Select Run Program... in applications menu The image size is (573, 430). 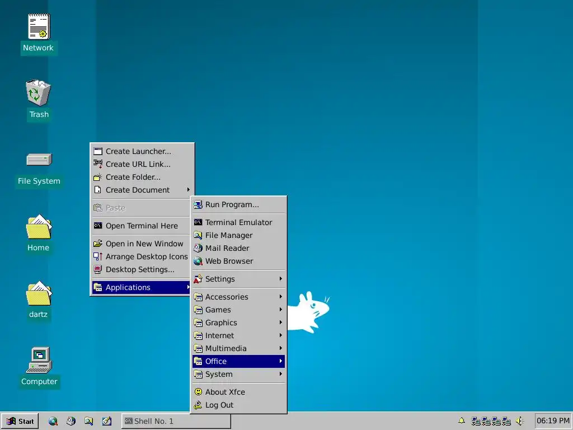click(x=238, y=205)
